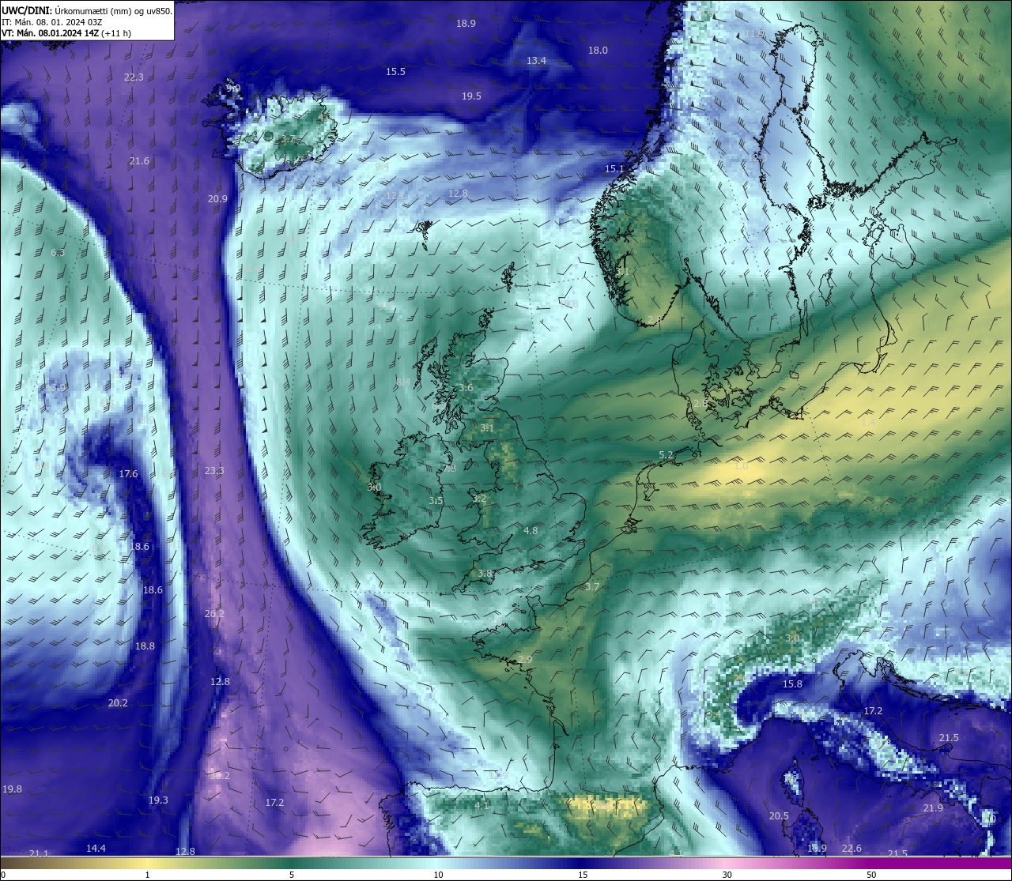Click the colour scale tick label 30
The image size is (1012, 881).
(x=727, y=875)
